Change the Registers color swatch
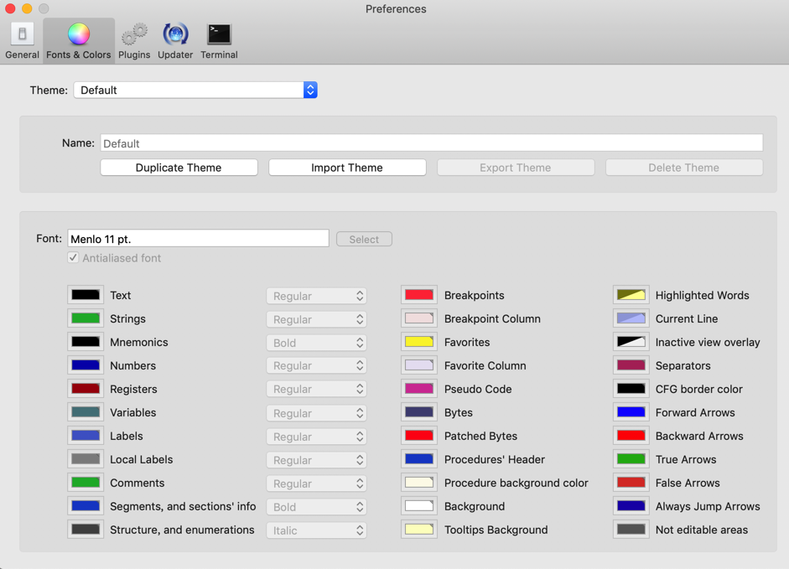Screen dimensions: 789x569 tap(86, 389)
